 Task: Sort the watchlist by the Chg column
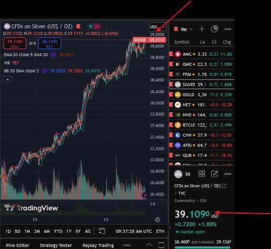[x=226, y=42]
